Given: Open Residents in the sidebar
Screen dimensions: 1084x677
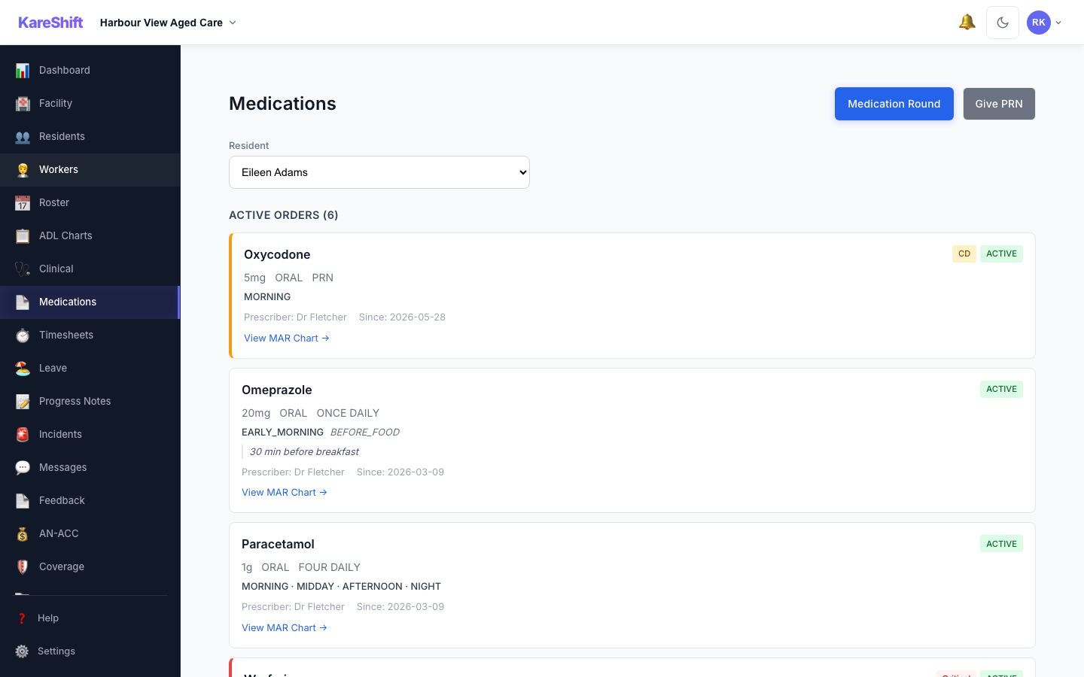Looking at the screenshot, I should pos(90,136).
